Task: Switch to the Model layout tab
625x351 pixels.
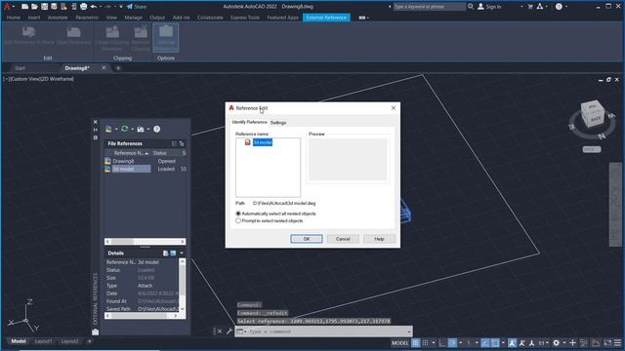Action: pyautogui.click(x=19, y=341)
